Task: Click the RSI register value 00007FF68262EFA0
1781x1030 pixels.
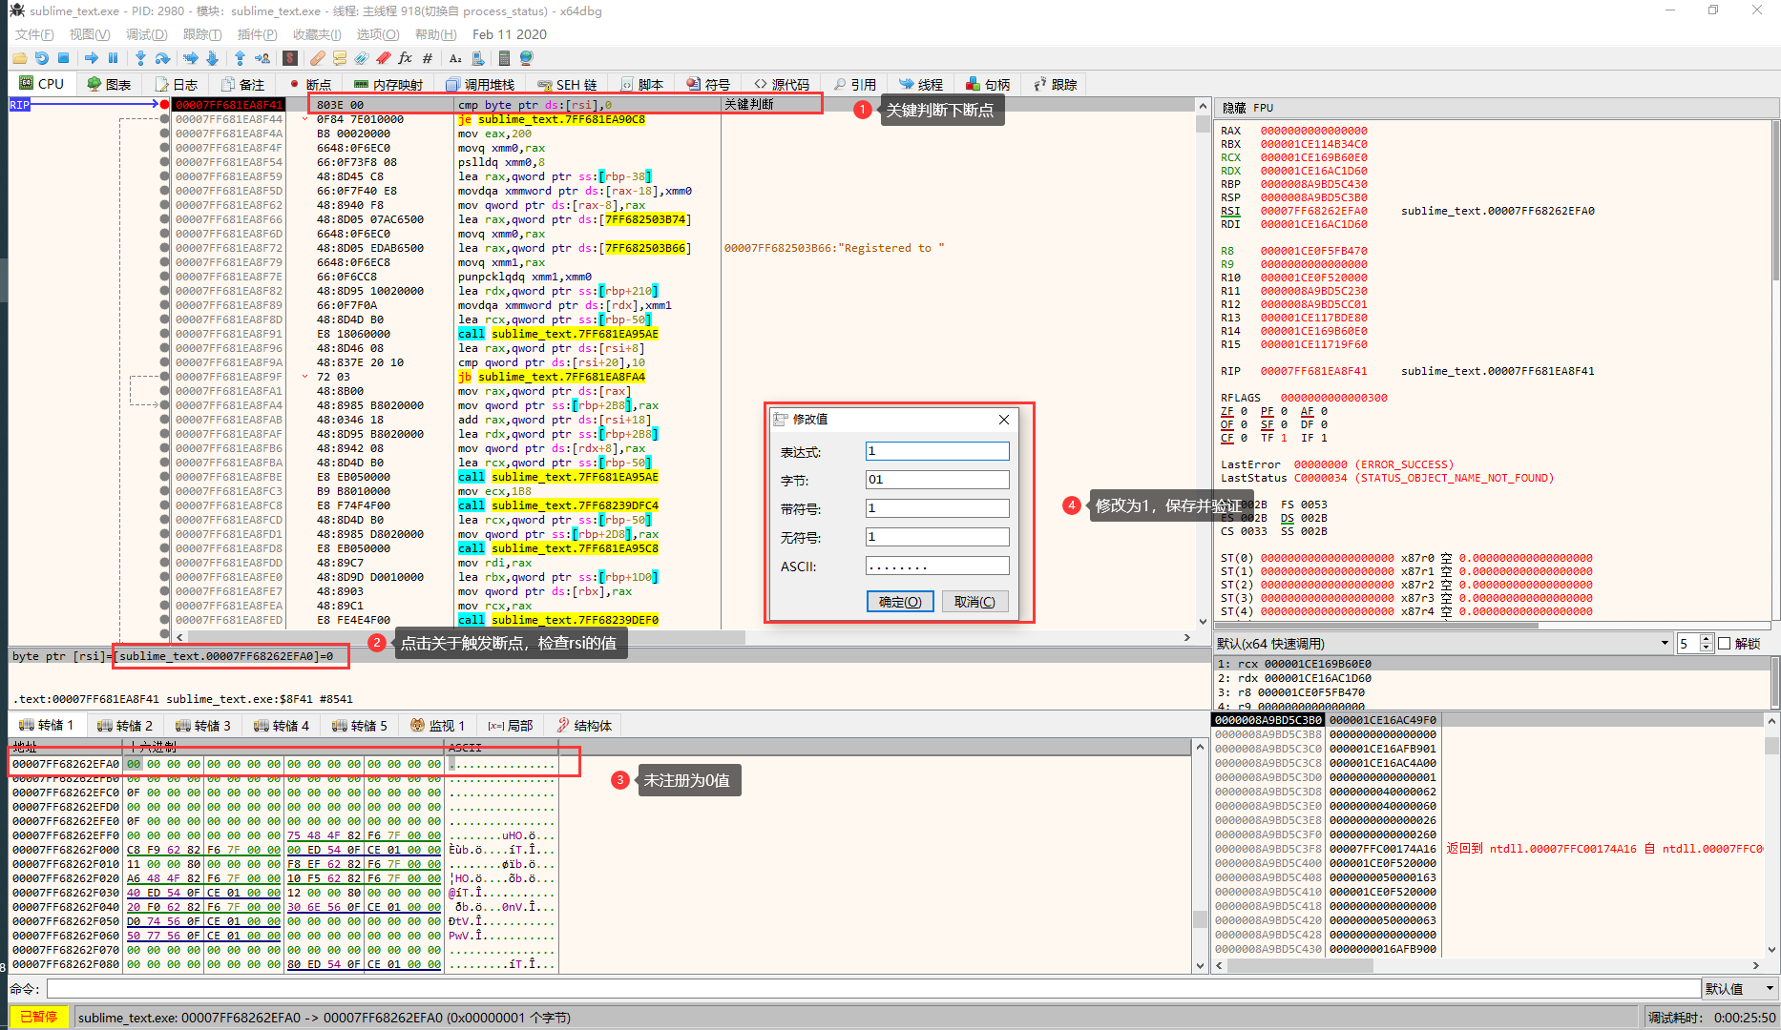Action: pyautogui.click(x=1313, y=211)
